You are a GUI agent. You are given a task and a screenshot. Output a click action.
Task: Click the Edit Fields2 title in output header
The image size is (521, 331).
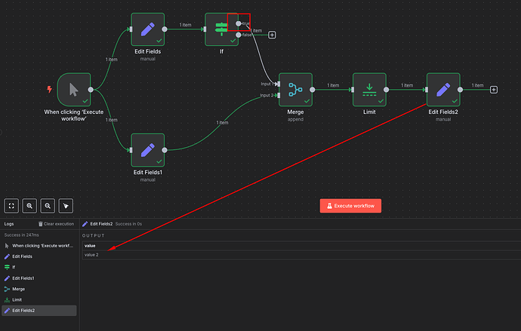pos(101,224)
